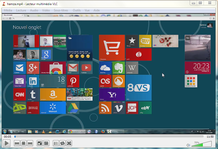Viewport: 218px width, 149px height.
Task: Select the Best Buy tile
Action: (x=145, y=41)
